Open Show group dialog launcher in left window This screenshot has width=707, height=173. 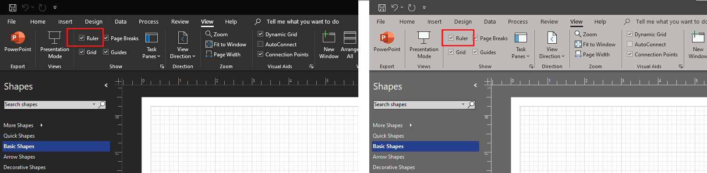pos(162,66)
